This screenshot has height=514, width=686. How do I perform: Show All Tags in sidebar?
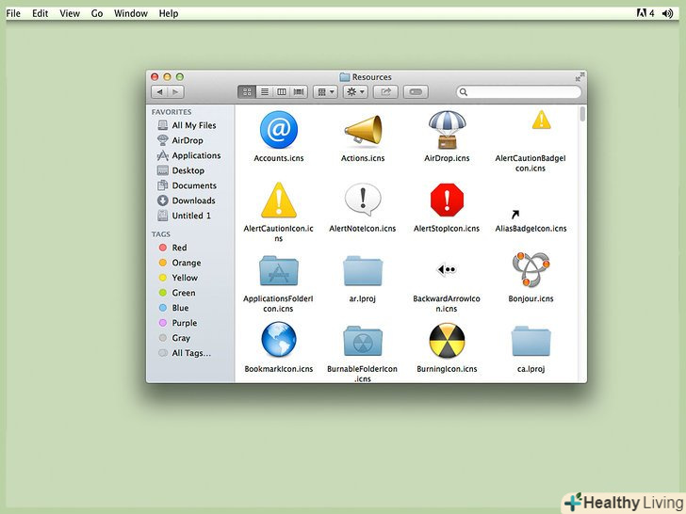tap(185, 353)
